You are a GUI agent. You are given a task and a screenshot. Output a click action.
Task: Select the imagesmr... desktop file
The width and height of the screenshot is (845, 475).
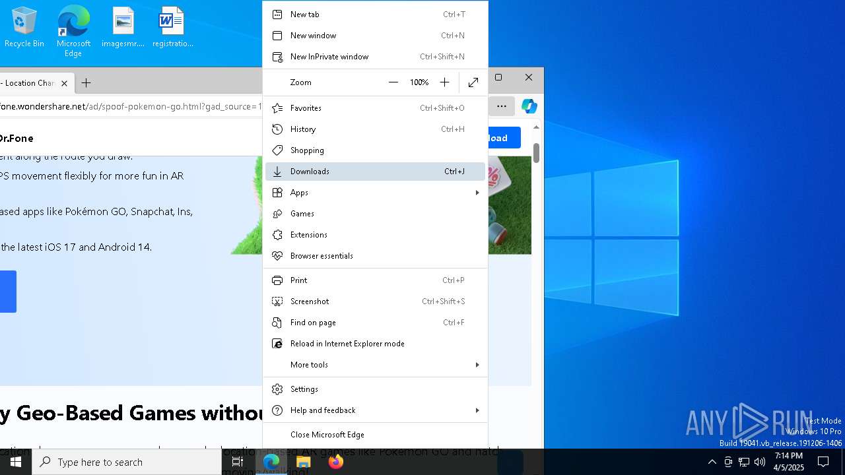click(123, 28)
